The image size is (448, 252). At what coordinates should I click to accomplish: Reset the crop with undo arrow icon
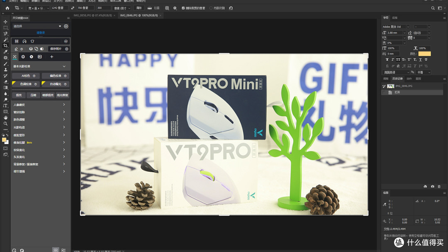point(231,8)
